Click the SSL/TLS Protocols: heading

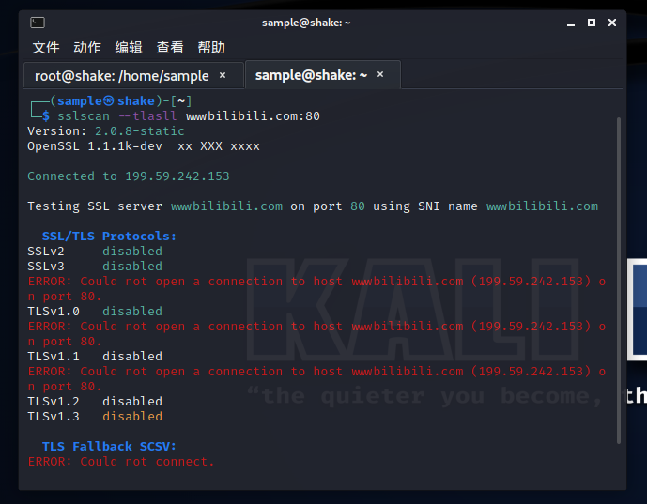109,237
